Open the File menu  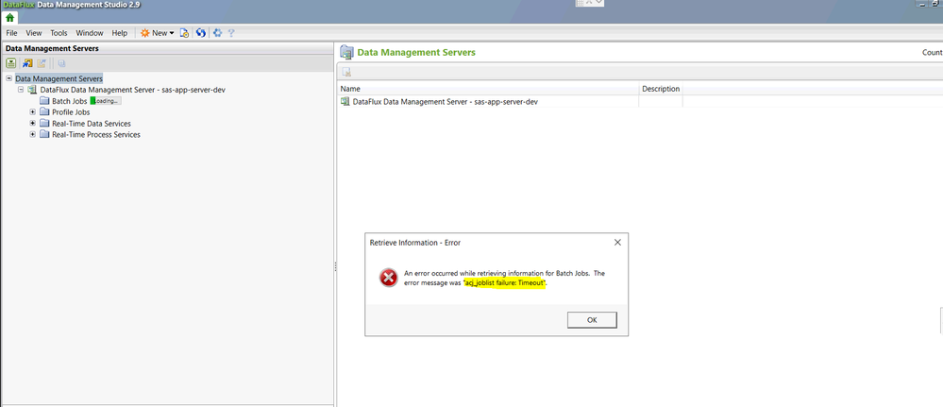11,33
